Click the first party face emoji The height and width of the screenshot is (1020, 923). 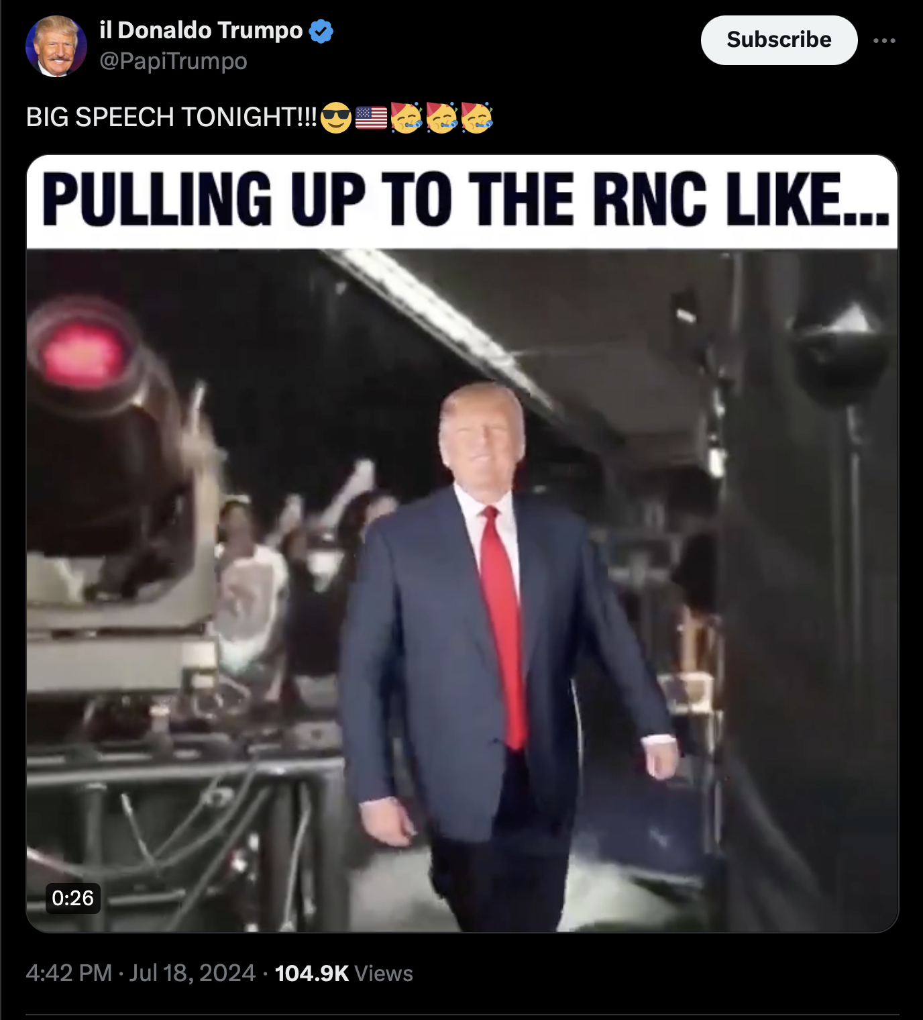pos(406,117)
